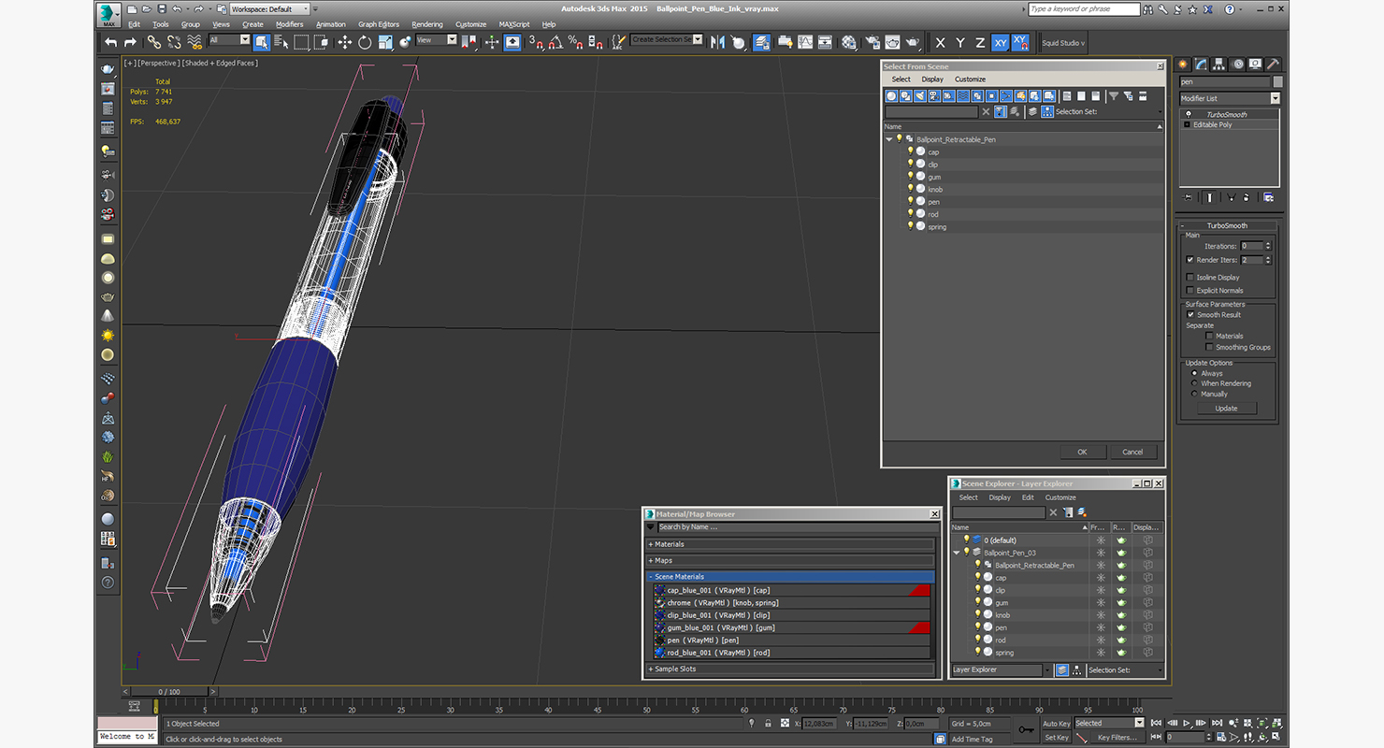Open the selection filter All dropdown
The height and width of the screenshot is (748, 1384).
229,40
